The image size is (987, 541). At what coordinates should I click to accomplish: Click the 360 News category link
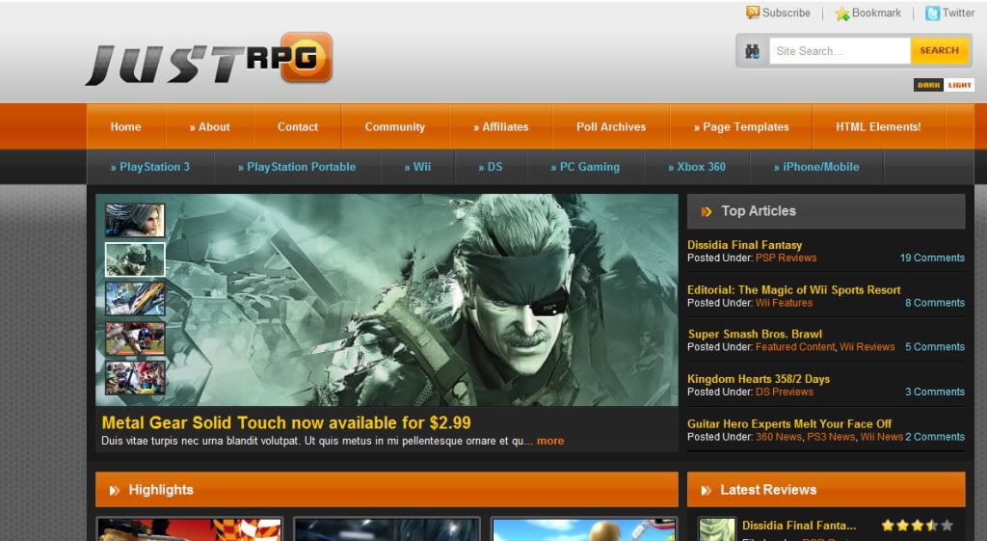point(779,437)
